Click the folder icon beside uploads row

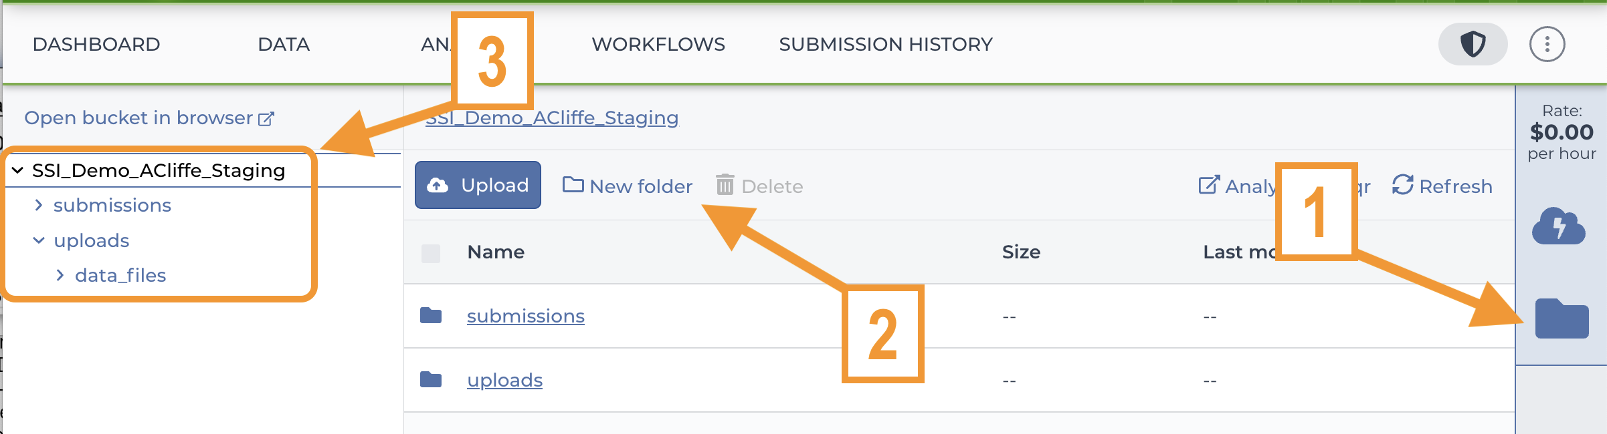coord(431,379)
